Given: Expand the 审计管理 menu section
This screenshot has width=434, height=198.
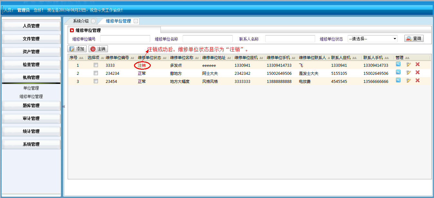Looking at the screenshot, I should click(31, 119).
